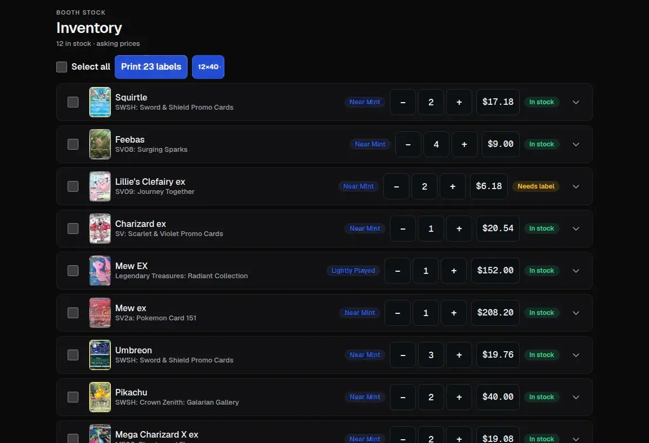Add one to Lillie's Clefairy ex quantity
Viewport: 649px width, 443px height.
(x=453, y=186)
